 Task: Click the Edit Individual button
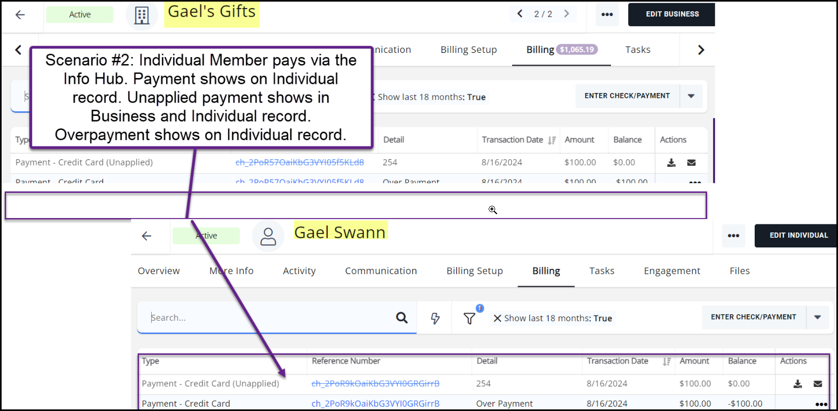[798, 236]
